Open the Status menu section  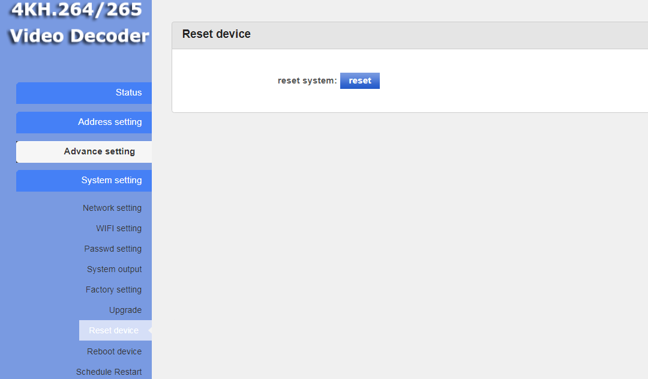point(84,92)
